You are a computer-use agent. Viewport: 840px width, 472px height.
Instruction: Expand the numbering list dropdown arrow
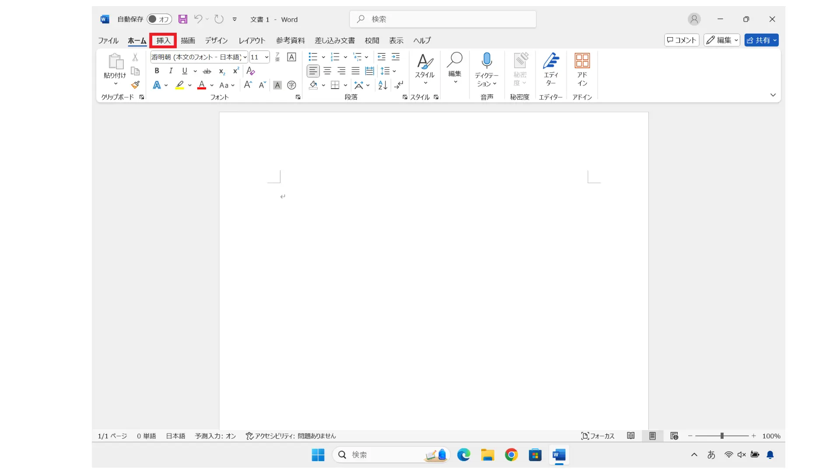(345, 57)
